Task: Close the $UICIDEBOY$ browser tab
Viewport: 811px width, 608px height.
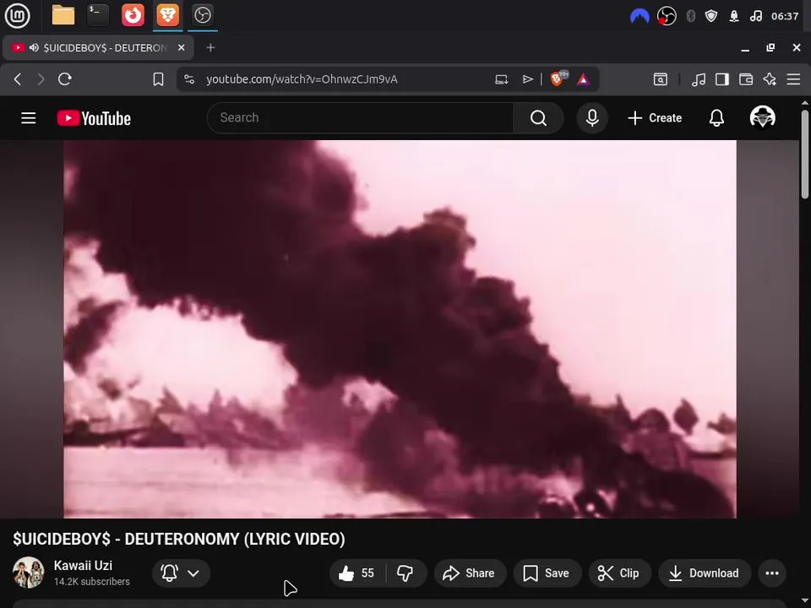Action: (181, 47)
